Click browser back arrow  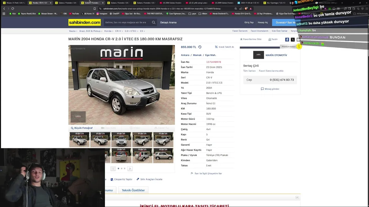point(4,9)
